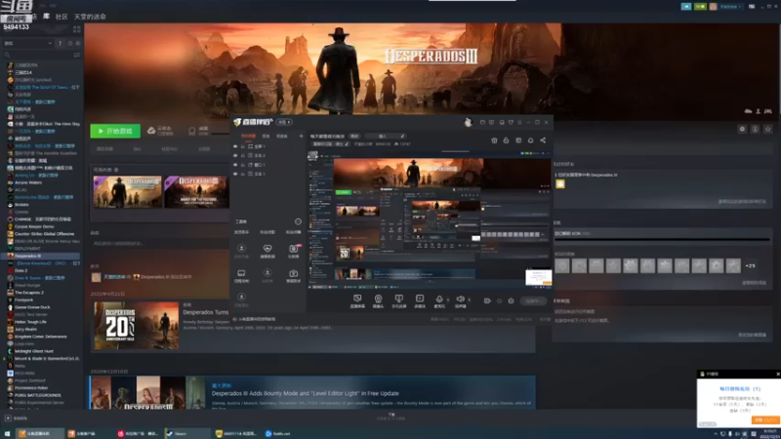Toggle eye visibility for 窗口 1 source
This screenshot has height=439, width=781.
pyautogui.click(x=235, y=165)
